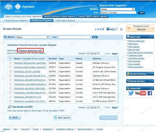Click the header Name or Number field
The width and height of the screenshot is (156, 132).
(x=118, y=13)
